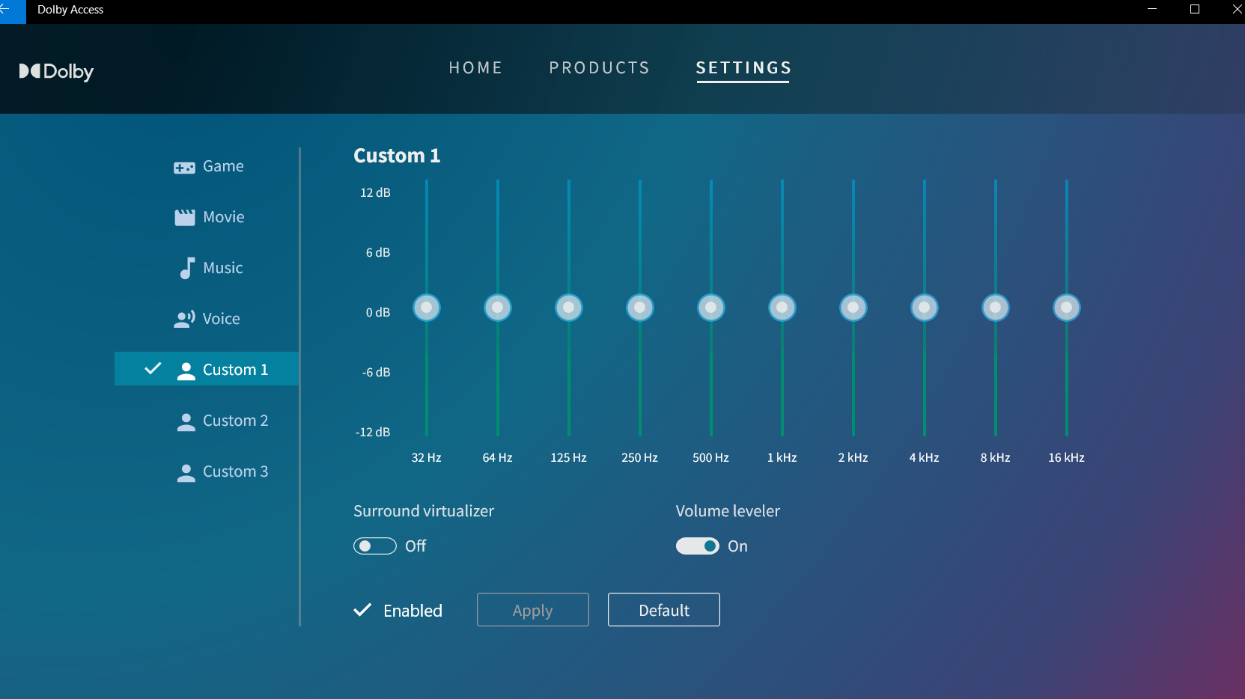Maximize the Dolby Access window

coord(1195,9)
